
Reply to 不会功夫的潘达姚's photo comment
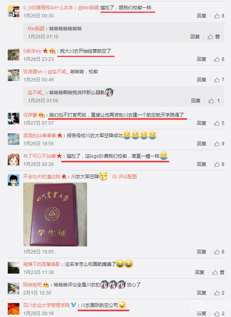[202, 252]
